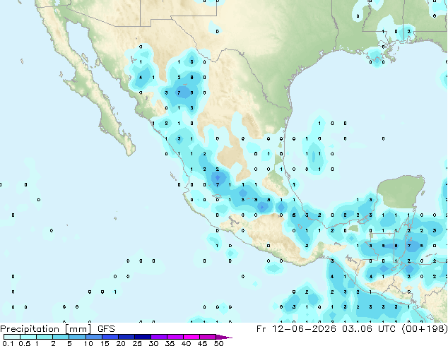Image resolution: width=448 pixels, height=346 pixels.
Task: Click the '0.1' legend scale label
Action: click(8, 343)
